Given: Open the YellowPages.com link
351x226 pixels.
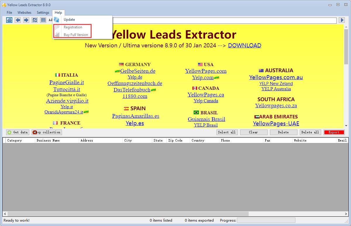Looking at the screenshot, I should tap(206, 71).
